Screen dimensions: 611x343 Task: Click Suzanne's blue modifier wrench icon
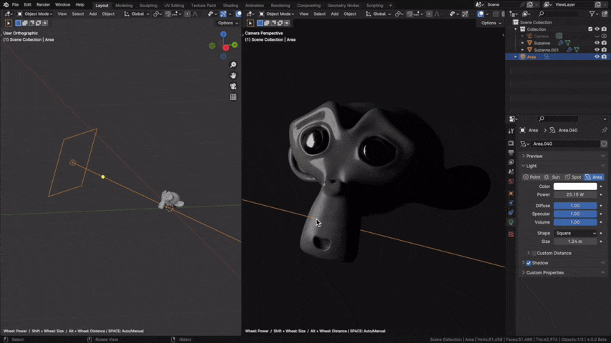[x=561, y=43]
